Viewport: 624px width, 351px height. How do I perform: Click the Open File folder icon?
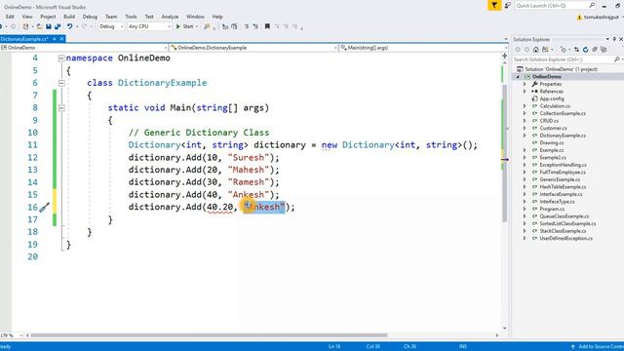(x=39, y=26)
